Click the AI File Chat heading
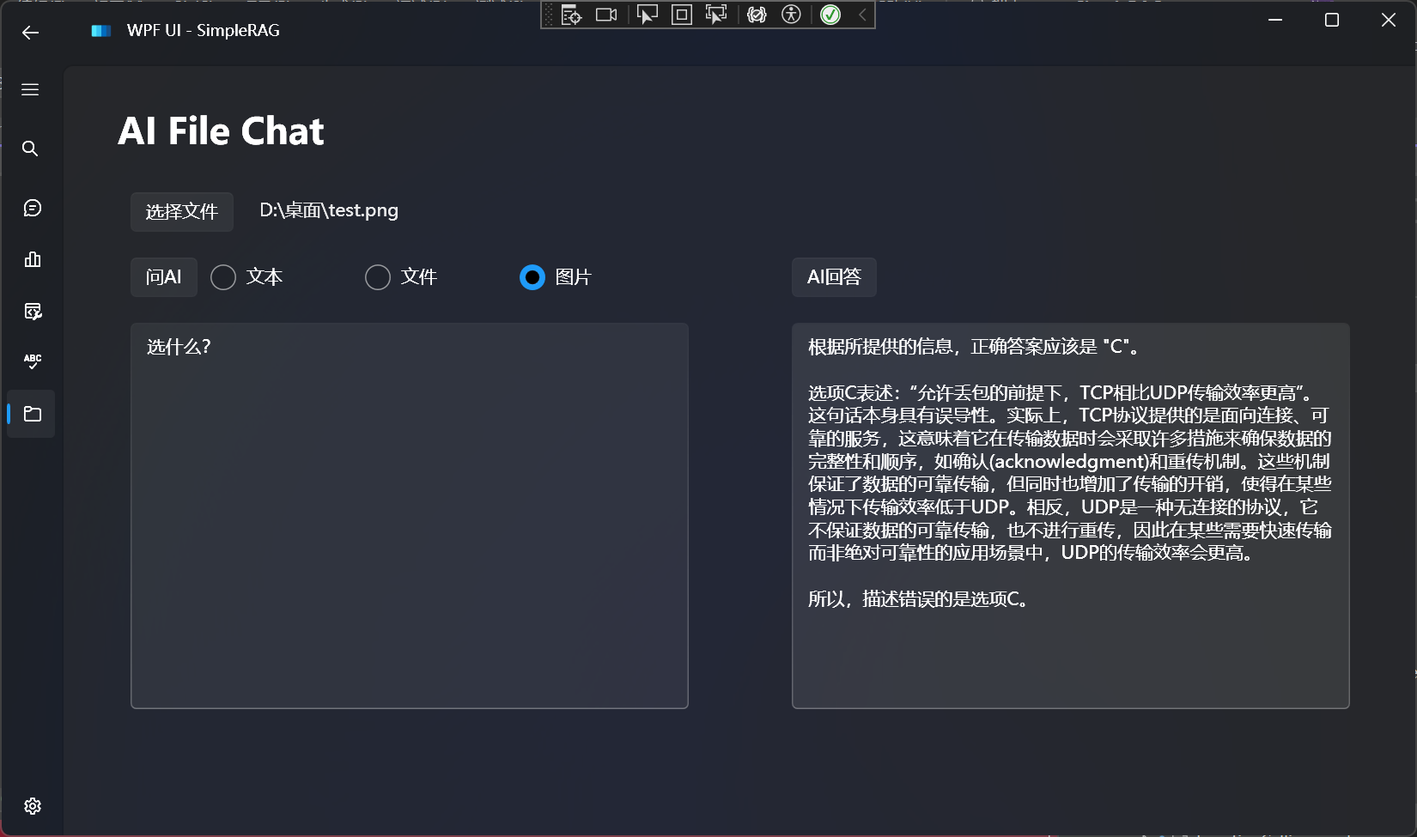The image size is (1417, 837). pos(221,131)
